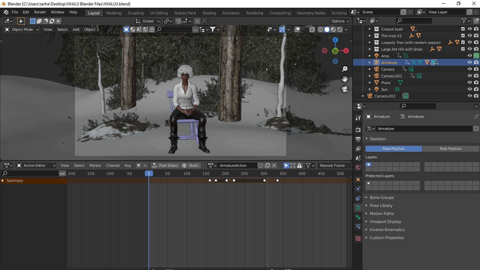Hide the Armature object eye icon
The width and height of the screenshot is (480, 270).
pyautogui.click(x=470, y=62)
